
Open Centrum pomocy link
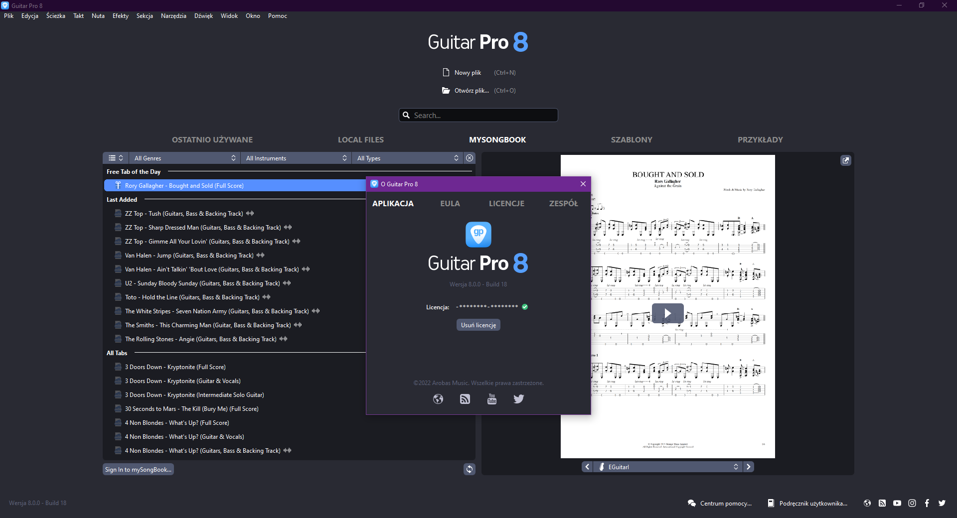tap(726, 503)
